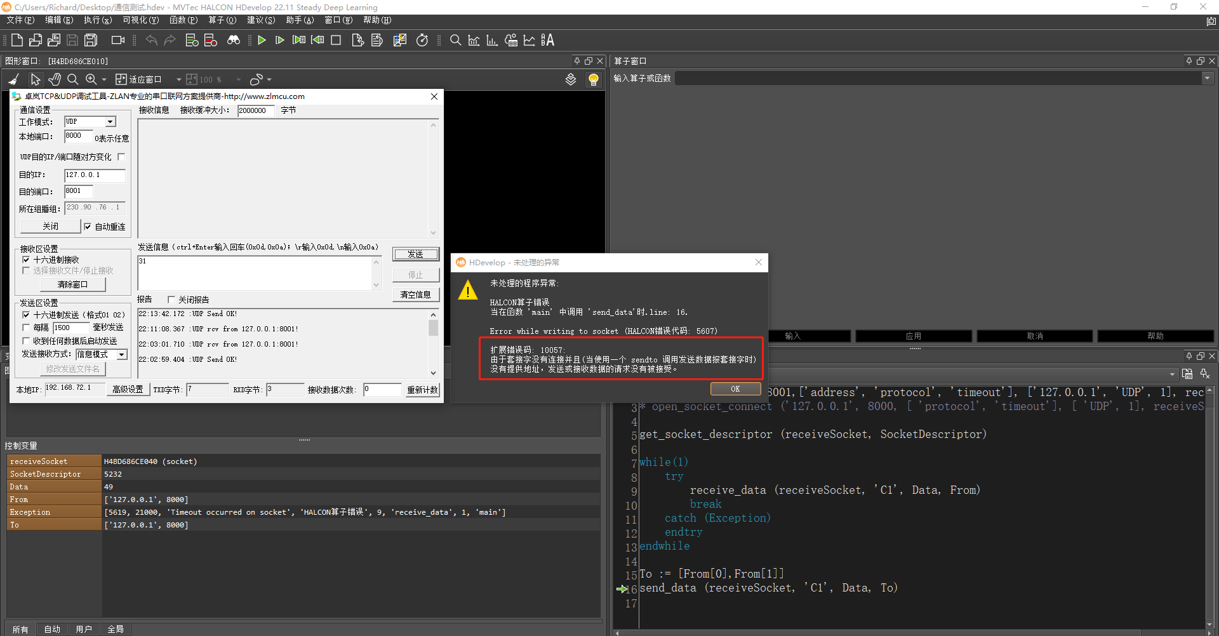Click the Redo arrow icon
1219x636 pixels.
170,41
